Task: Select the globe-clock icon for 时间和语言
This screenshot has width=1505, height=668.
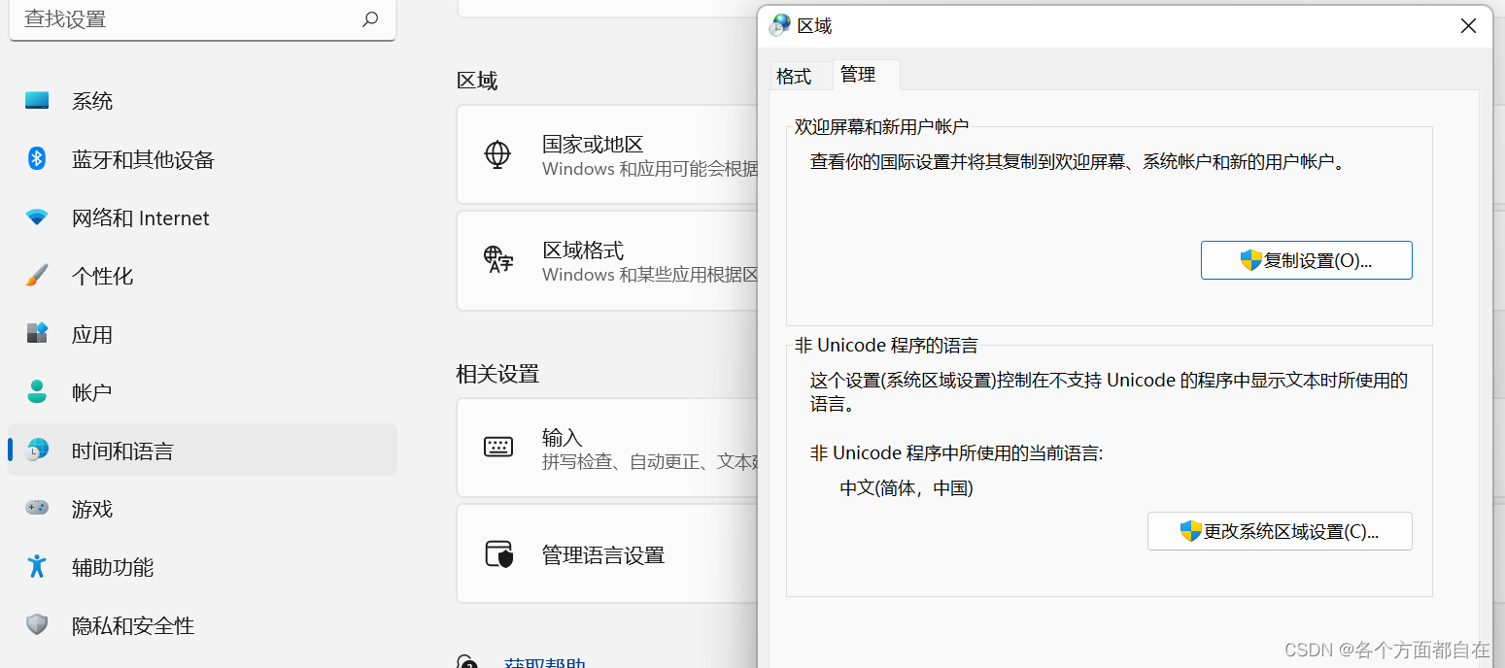Action: pyautogui.click(x=37, y=450)
